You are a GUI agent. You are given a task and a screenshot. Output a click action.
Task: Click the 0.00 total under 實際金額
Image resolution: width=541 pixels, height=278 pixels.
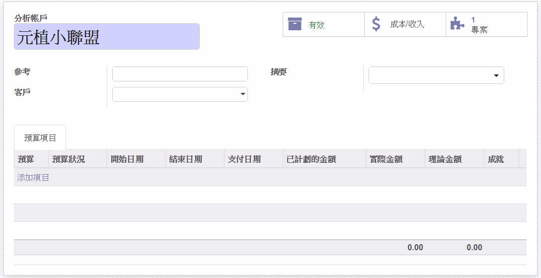tap(415, 247)
